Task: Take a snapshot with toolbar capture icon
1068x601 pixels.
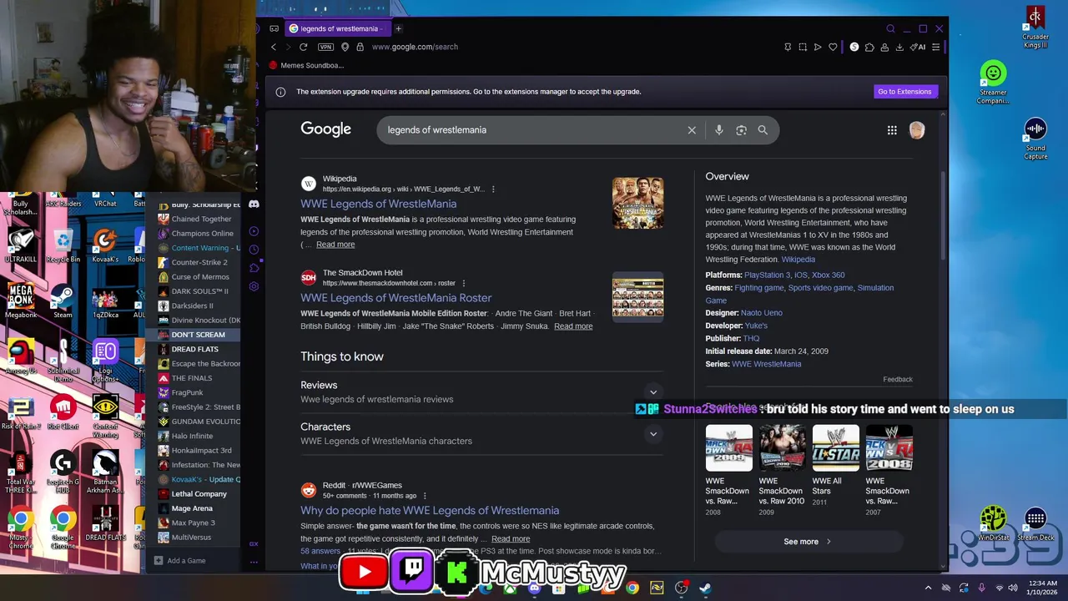Action: click(x=803, y=47)
